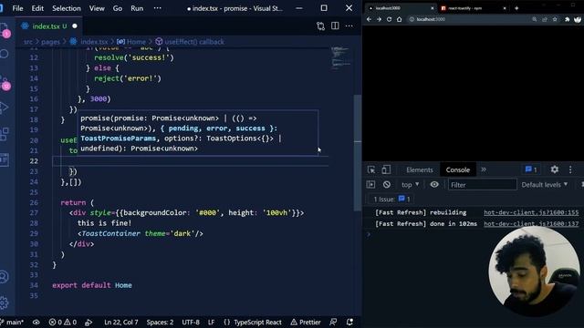Click the 1 Issue badge in console
This screenshot has width=584, height=328.
391,199
